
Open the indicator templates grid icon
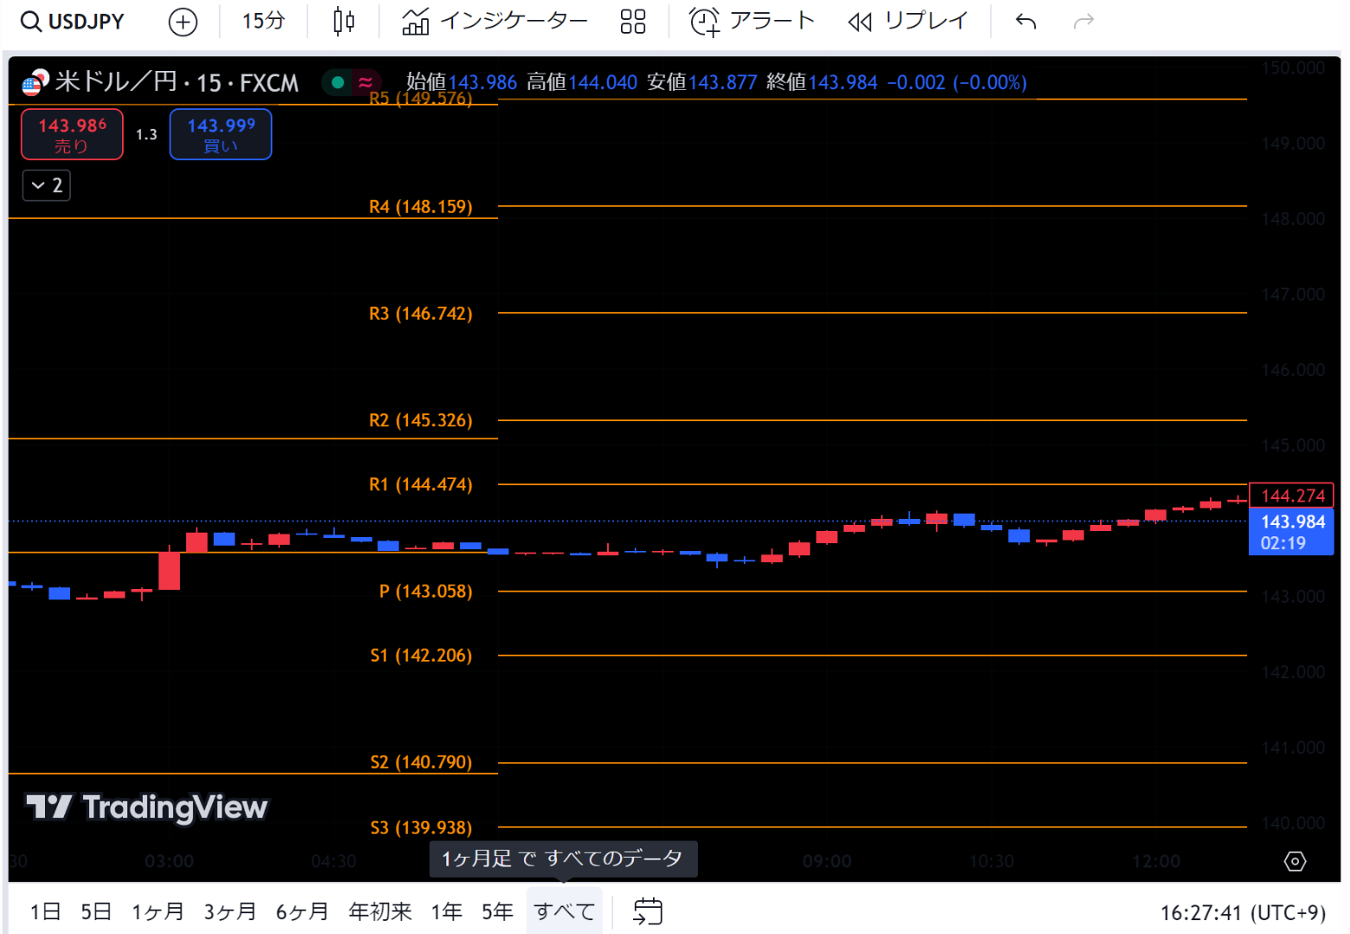point(633,22)
